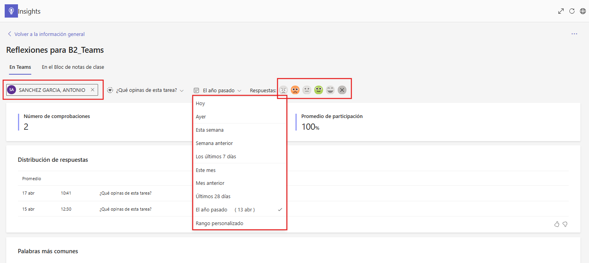The width and height of the screenshot is (589, 263).
Task: Click the 10:41 time cell
Action: (66, 193)
